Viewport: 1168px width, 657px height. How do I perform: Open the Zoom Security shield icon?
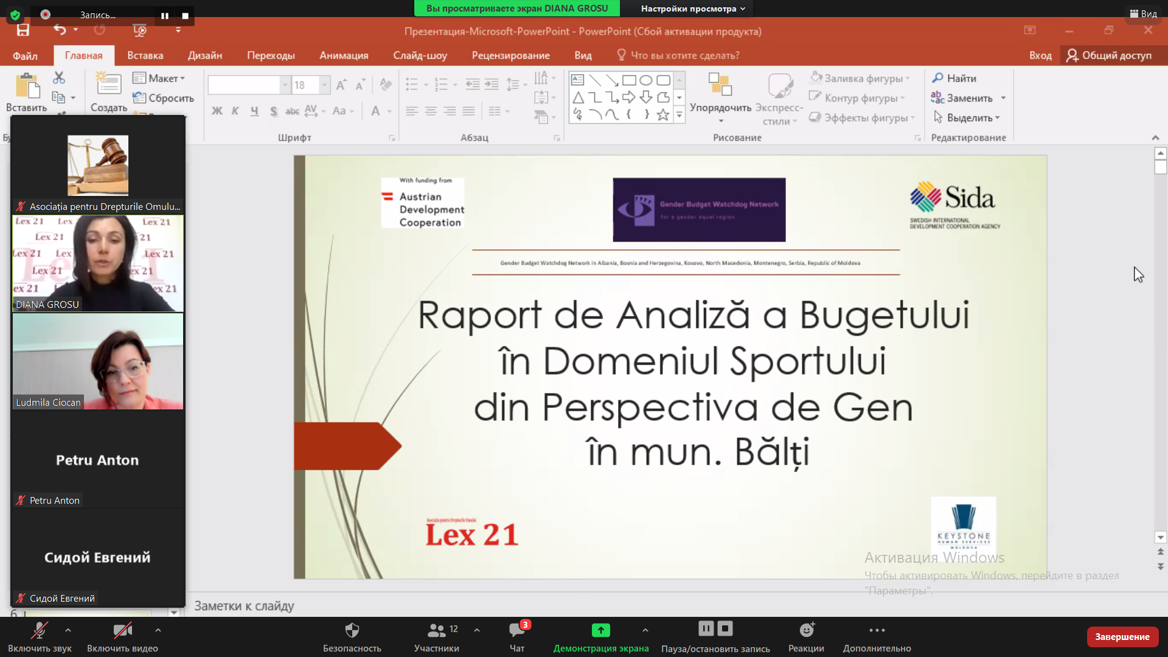click(x=352, y=630)
